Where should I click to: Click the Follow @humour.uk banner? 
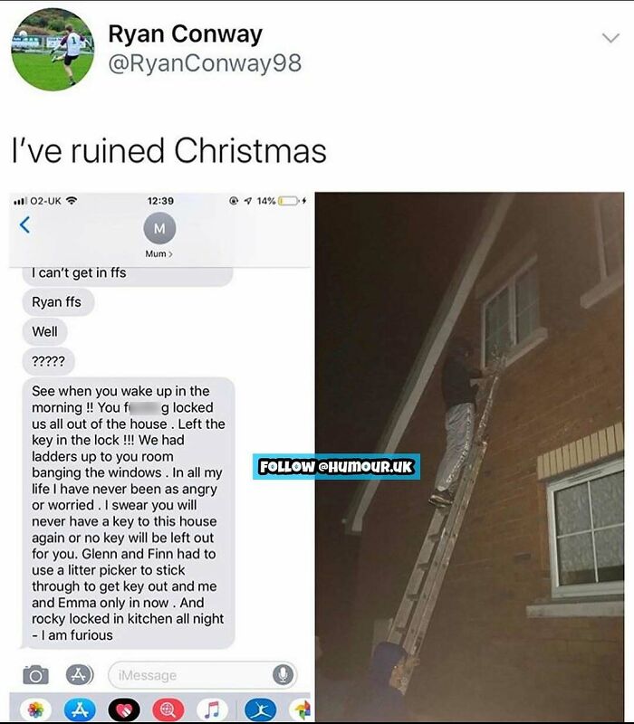click(336, 467)
